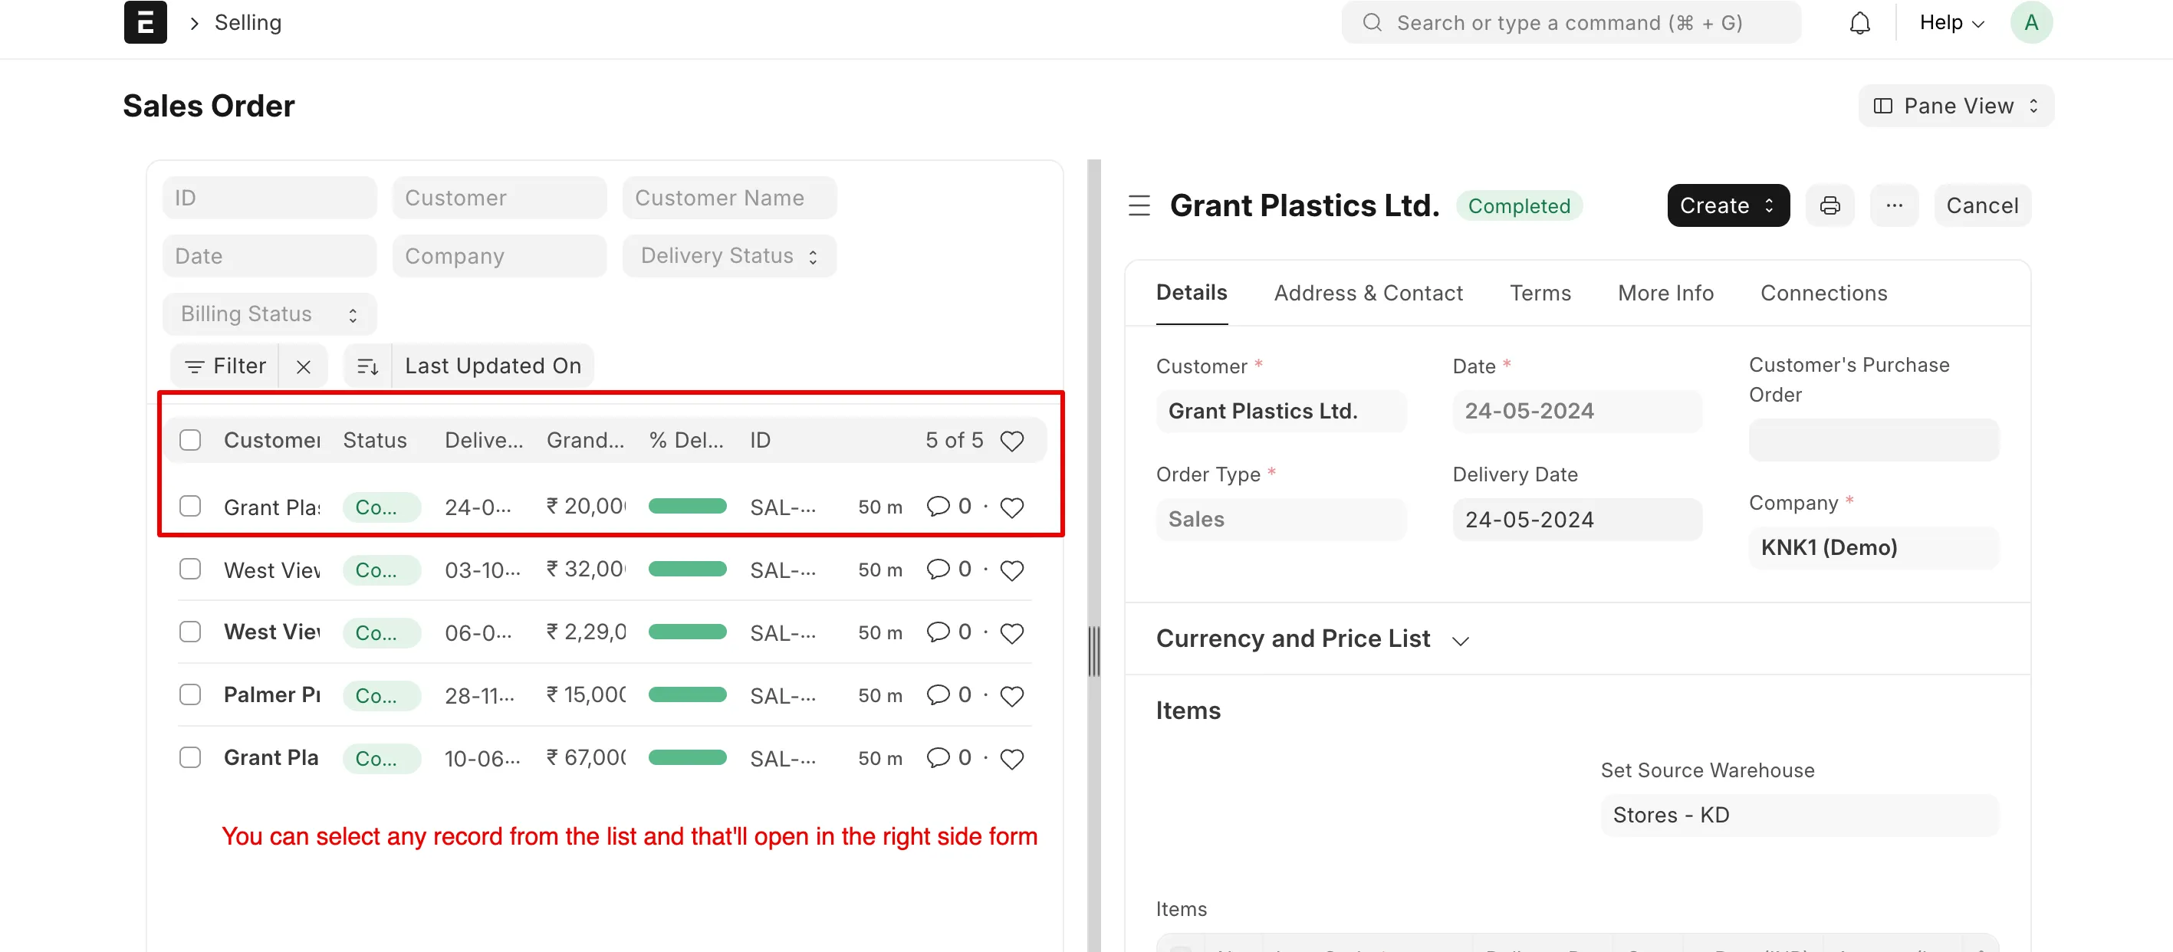Open the Filter button
2173x952 pixels.
[x=225, y=366]
